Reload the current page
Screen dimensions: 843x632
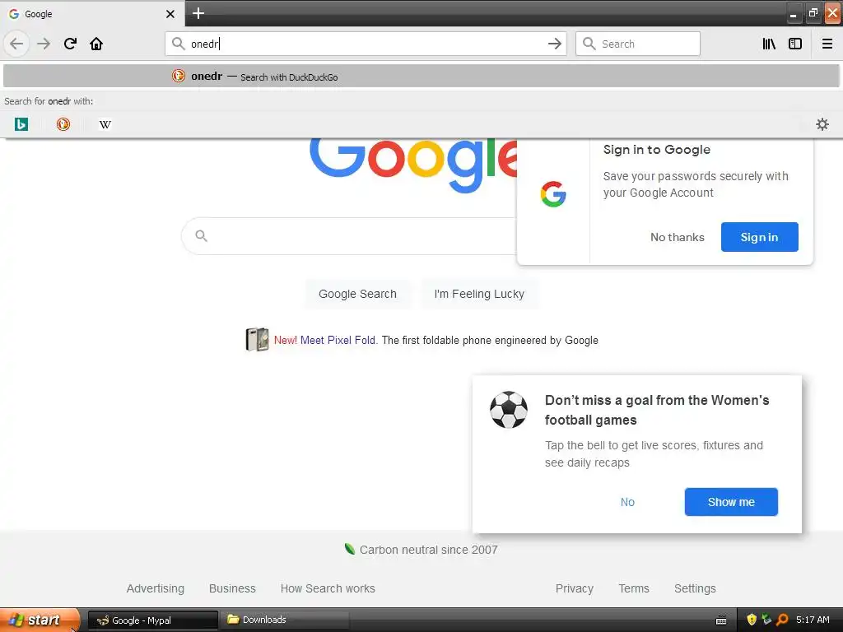(70, 44)
